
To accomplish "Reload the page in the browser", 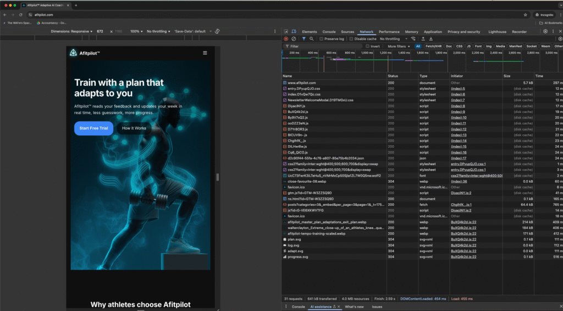I will [21, 15].
